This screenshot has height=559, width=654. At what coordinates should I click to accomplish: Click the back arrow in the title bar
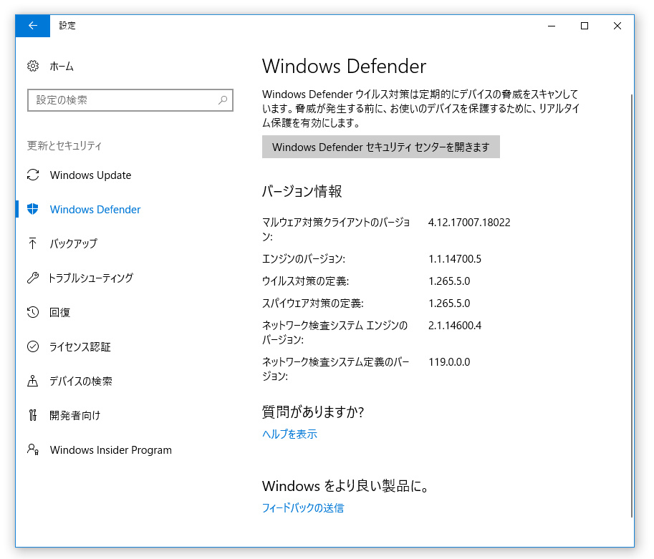point(32,26)
